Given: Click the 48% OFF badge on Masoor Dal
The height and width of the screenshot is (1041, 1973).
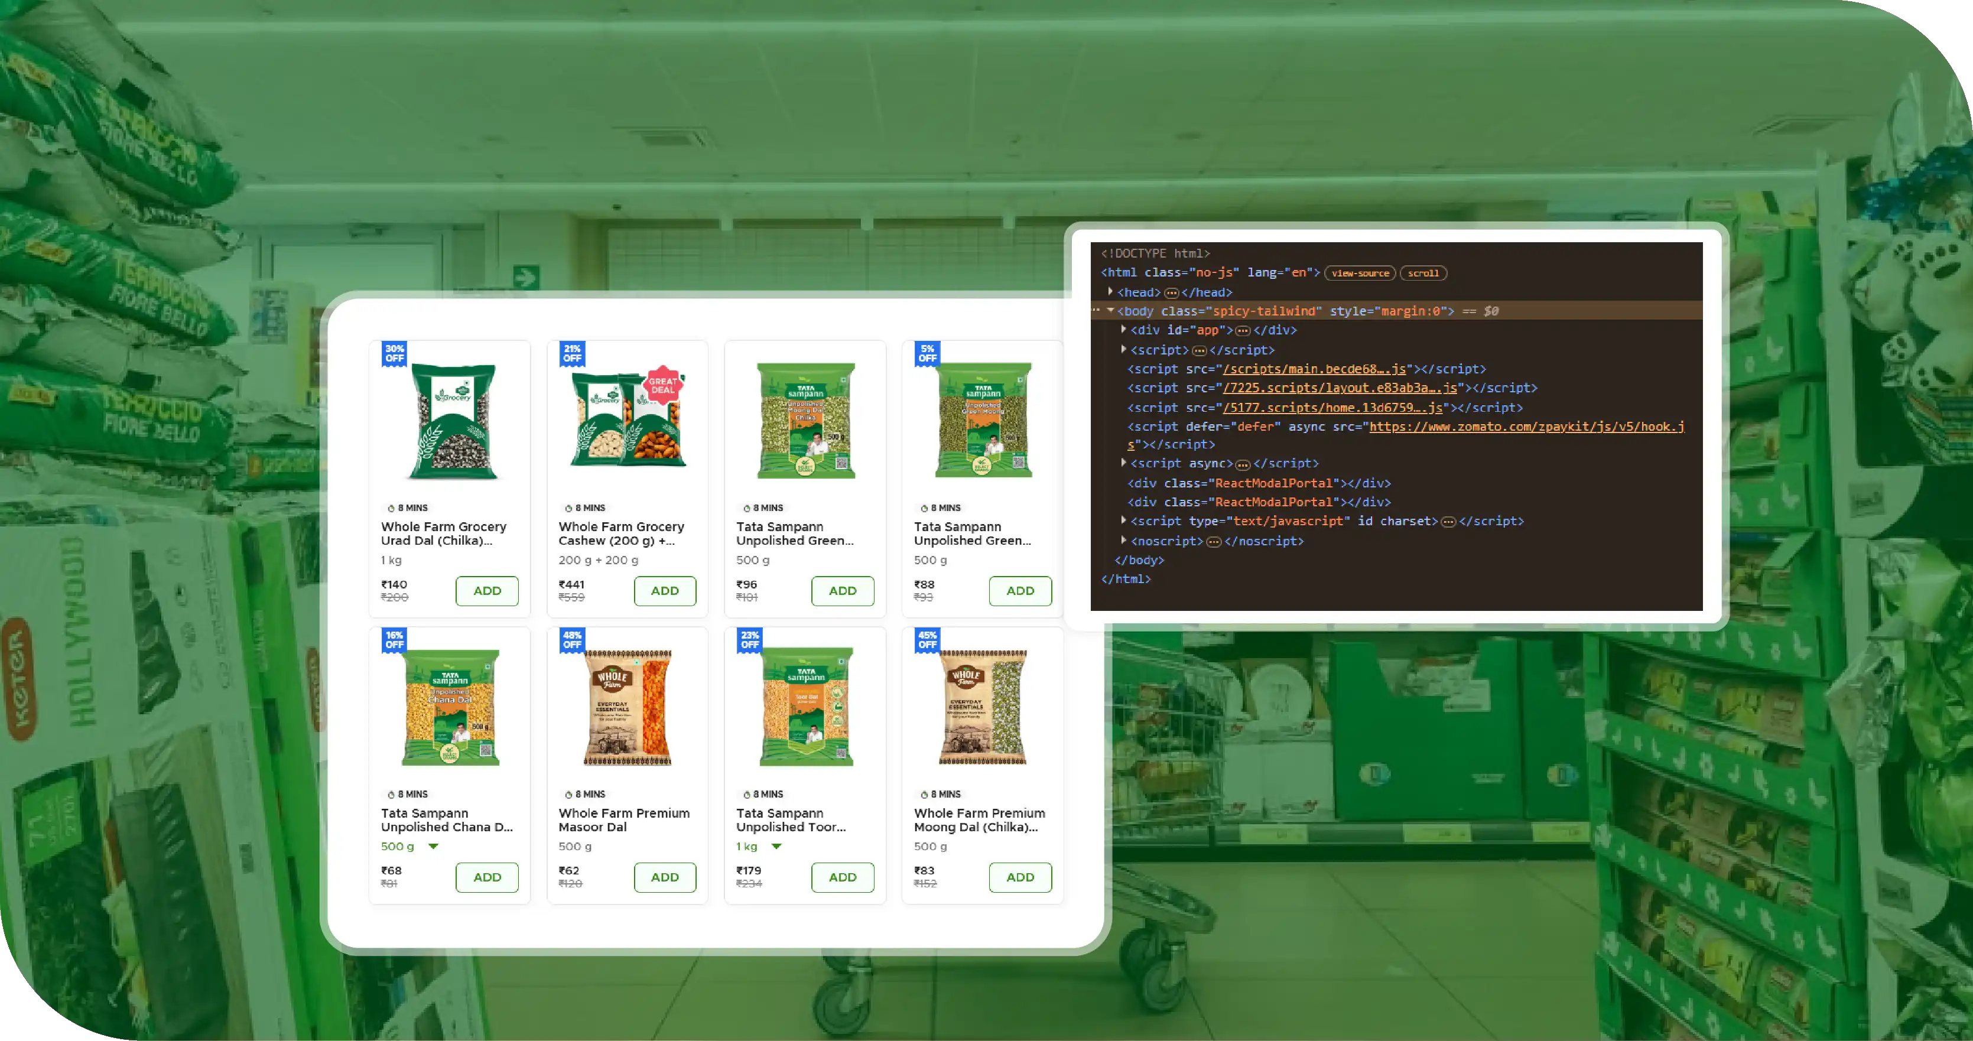Looking at the screenshot, I should click(x=572, y=640).
